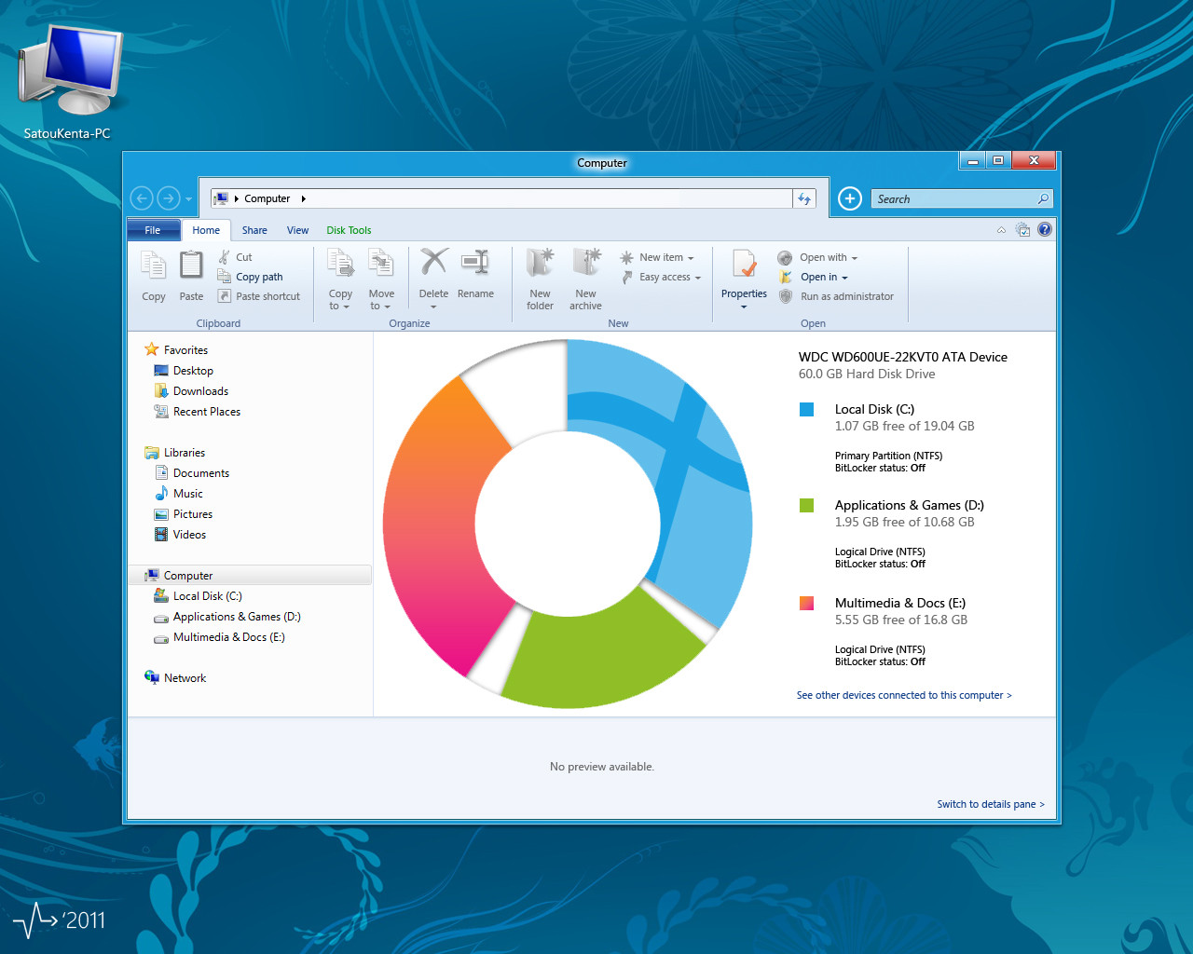1193x954 pixels.
Task: Select Libraries in the navigation pane
Action: pyautogui.click(x=184, y=453)
